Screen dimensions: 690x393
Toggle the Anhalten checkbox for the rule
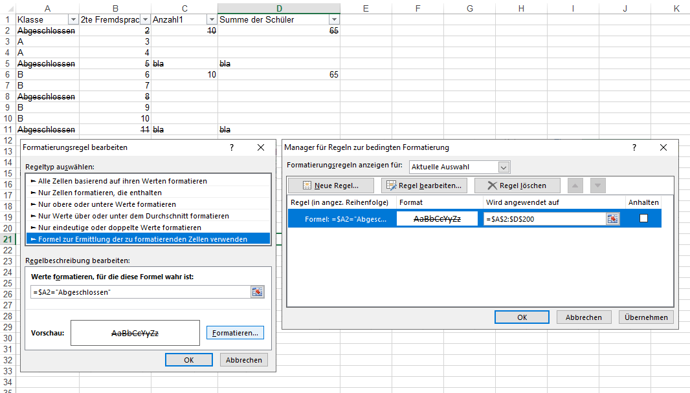pyautogui.click(x=643, y=218)
